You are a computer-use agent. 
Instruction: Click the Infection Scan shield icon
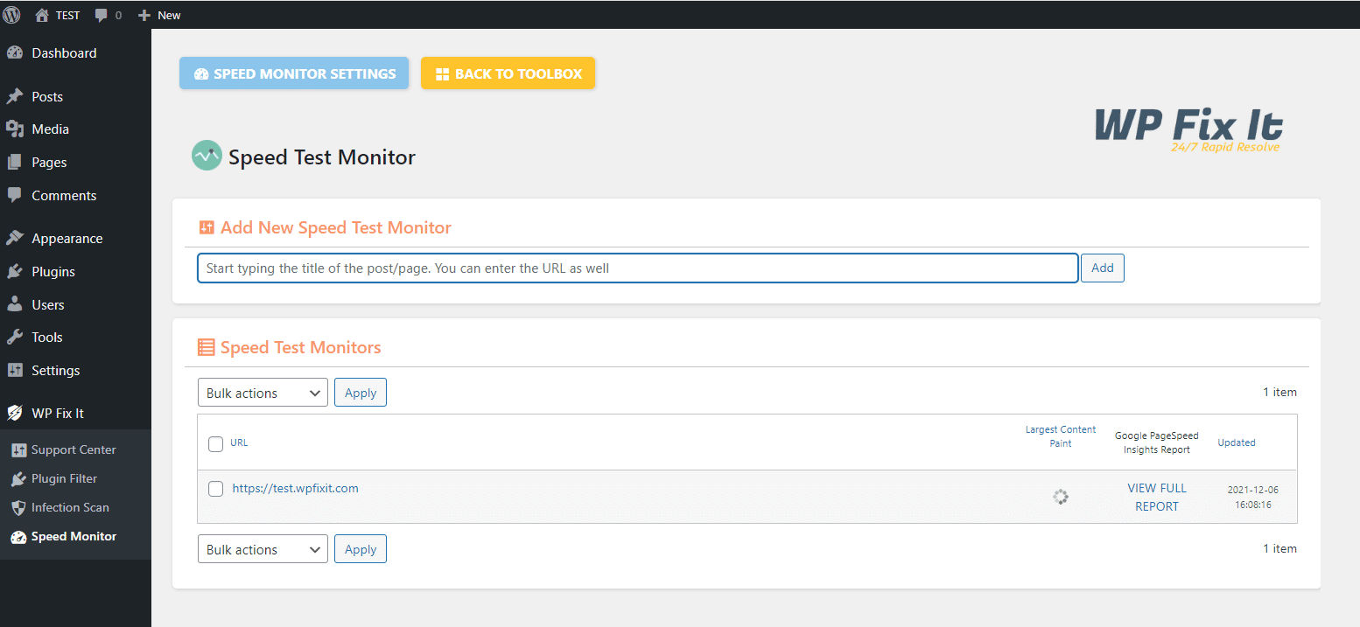[x=18, y=507]
